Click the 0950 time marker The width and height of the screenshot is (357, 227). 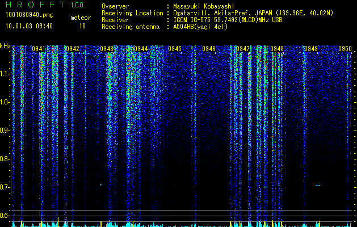(x=345, y=49)
